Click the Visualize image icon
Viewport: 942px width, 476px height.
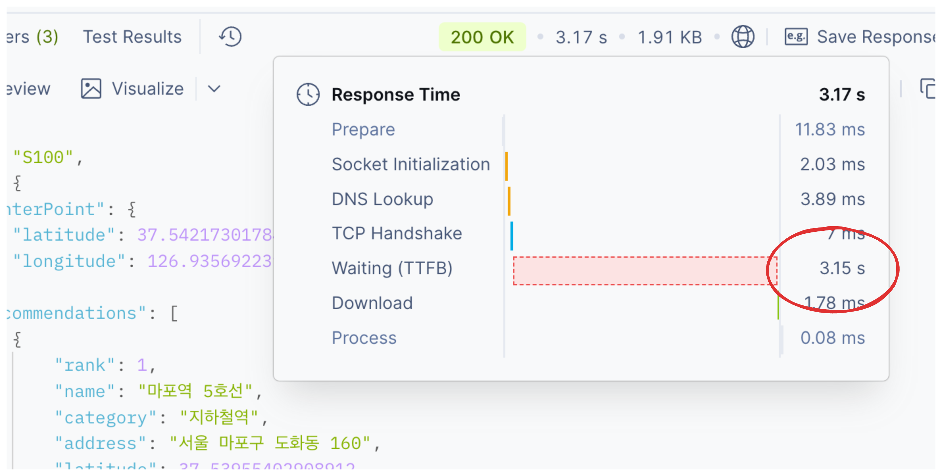91,89
